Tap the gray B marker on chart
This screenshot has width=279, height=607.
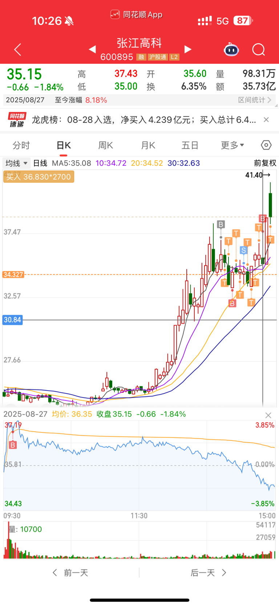point(221,224)
